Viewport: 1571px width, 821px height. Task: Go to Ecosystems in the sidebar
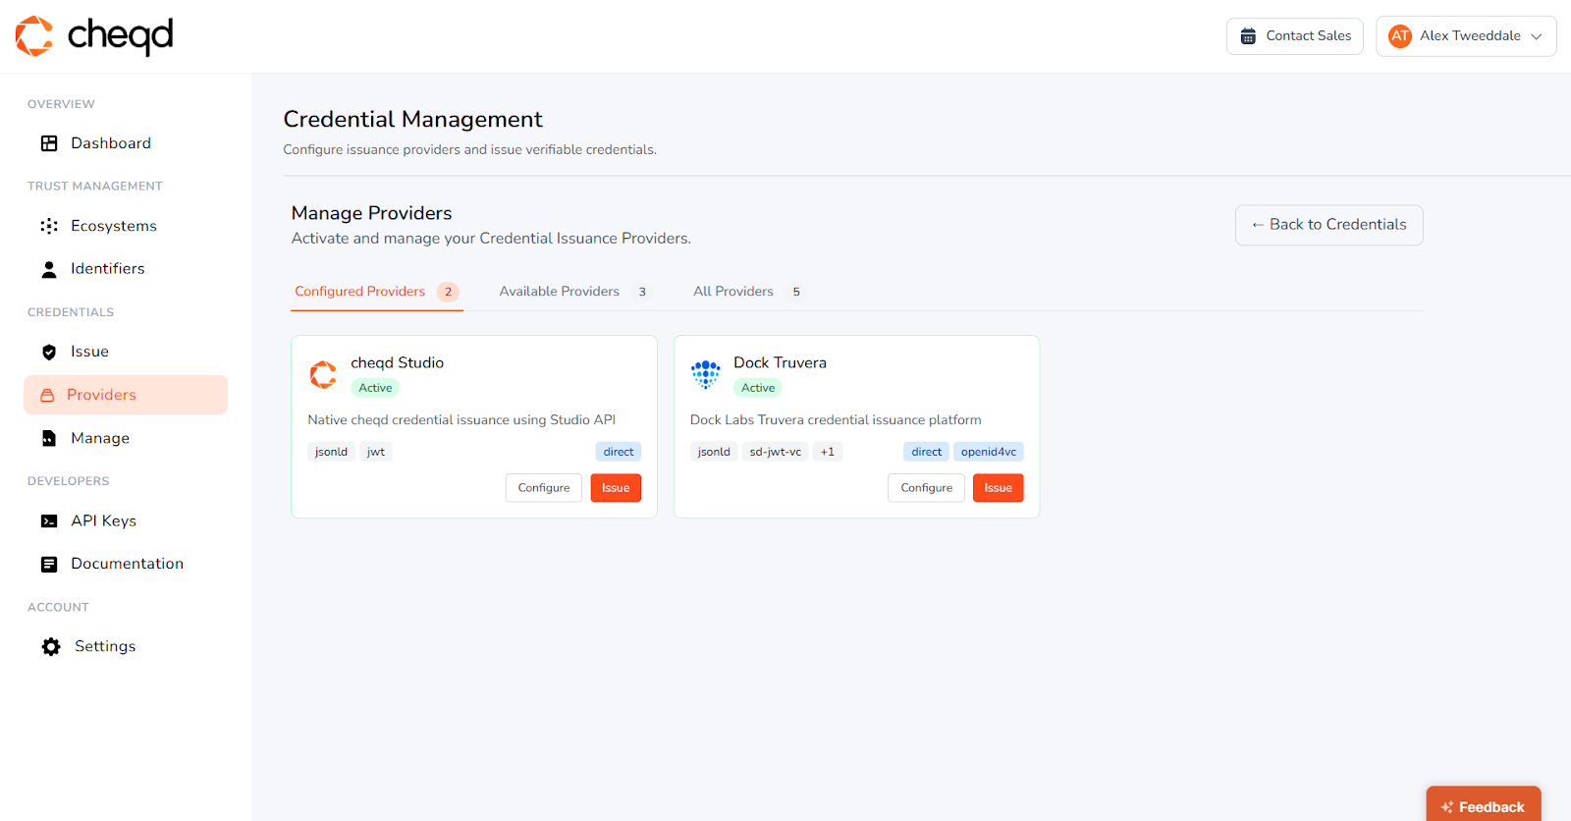113,226
